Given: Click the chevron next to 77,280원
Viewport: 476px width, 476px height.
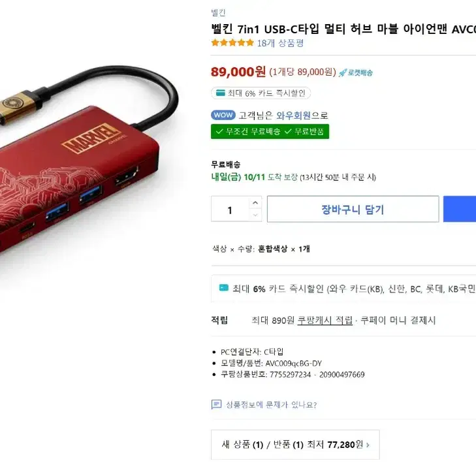Looking at the screenshot, I should pyautogui.click(x=368, y=445).
